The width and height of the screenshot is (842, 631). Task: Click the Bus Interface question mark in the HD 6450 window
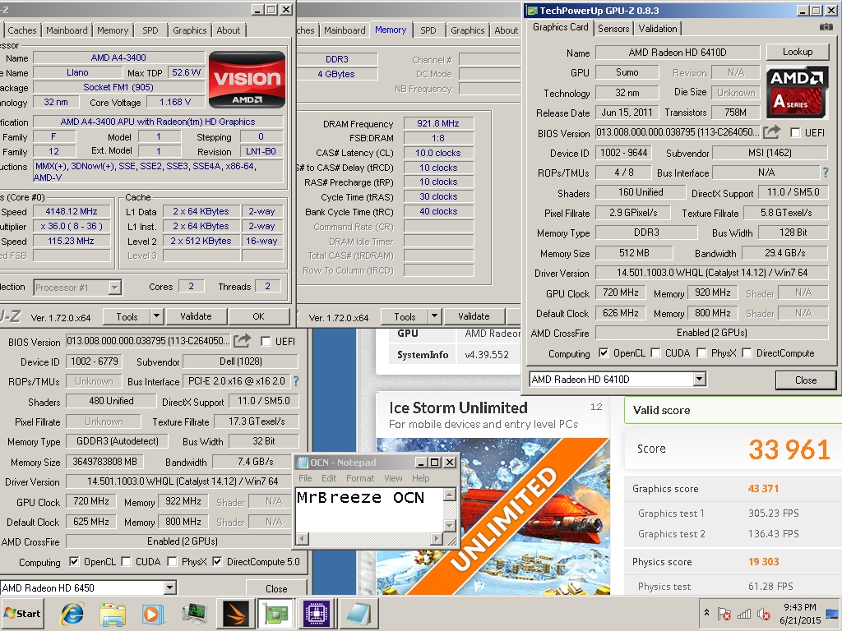[296, 381]
